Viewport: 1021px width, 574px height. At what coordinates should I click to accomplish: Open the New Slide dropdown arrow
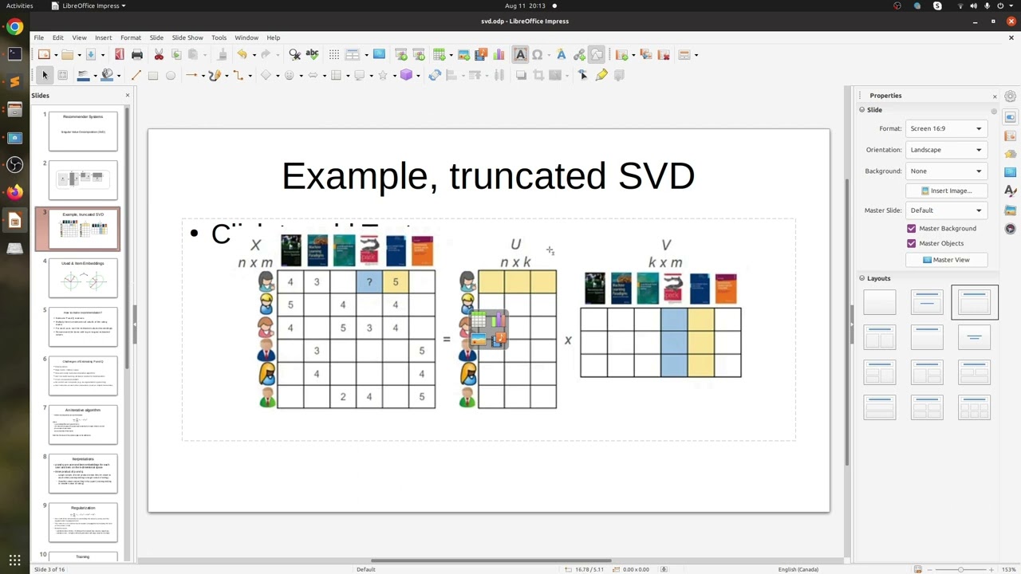coord(633,55)
